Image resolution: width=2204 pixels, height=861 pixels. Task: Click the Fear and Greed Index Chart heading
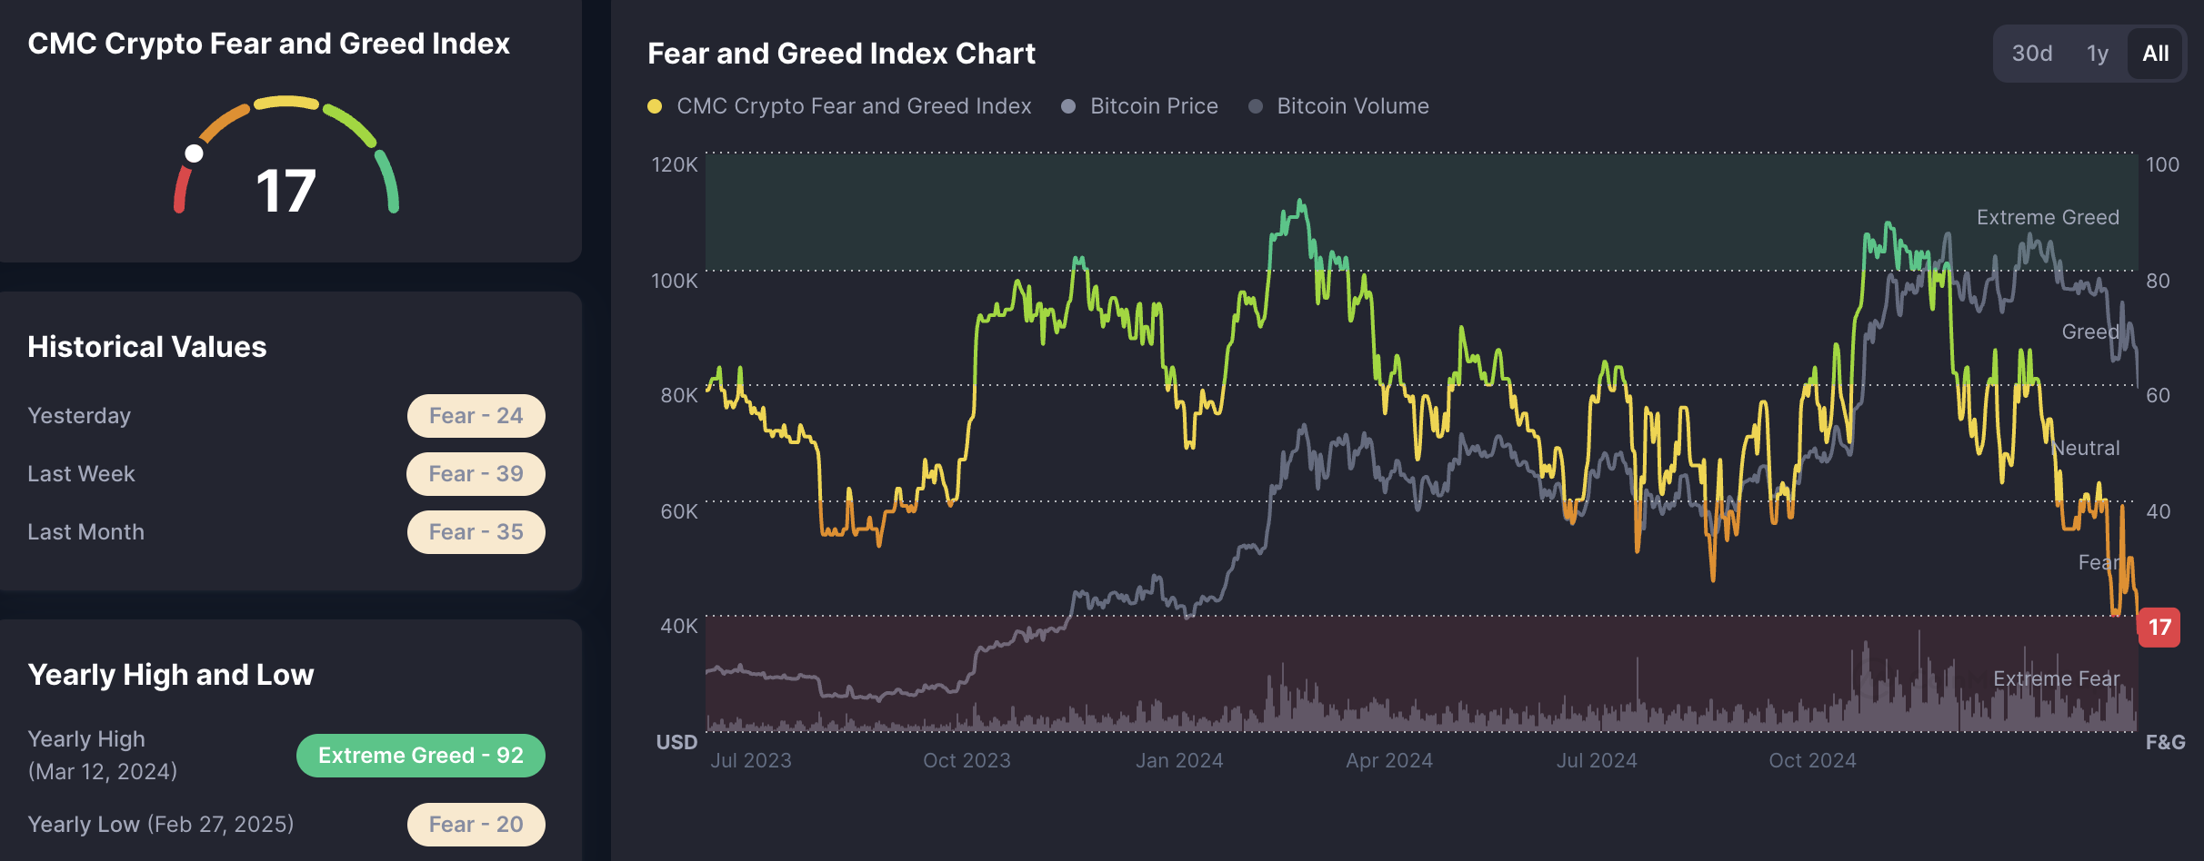[841, 54]
